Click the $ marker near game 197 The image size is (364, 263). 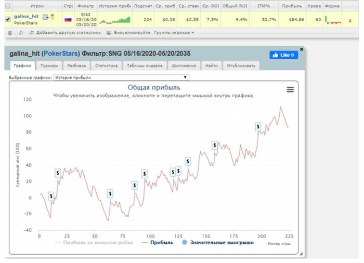pyautogui.click(x=258, y=127)
